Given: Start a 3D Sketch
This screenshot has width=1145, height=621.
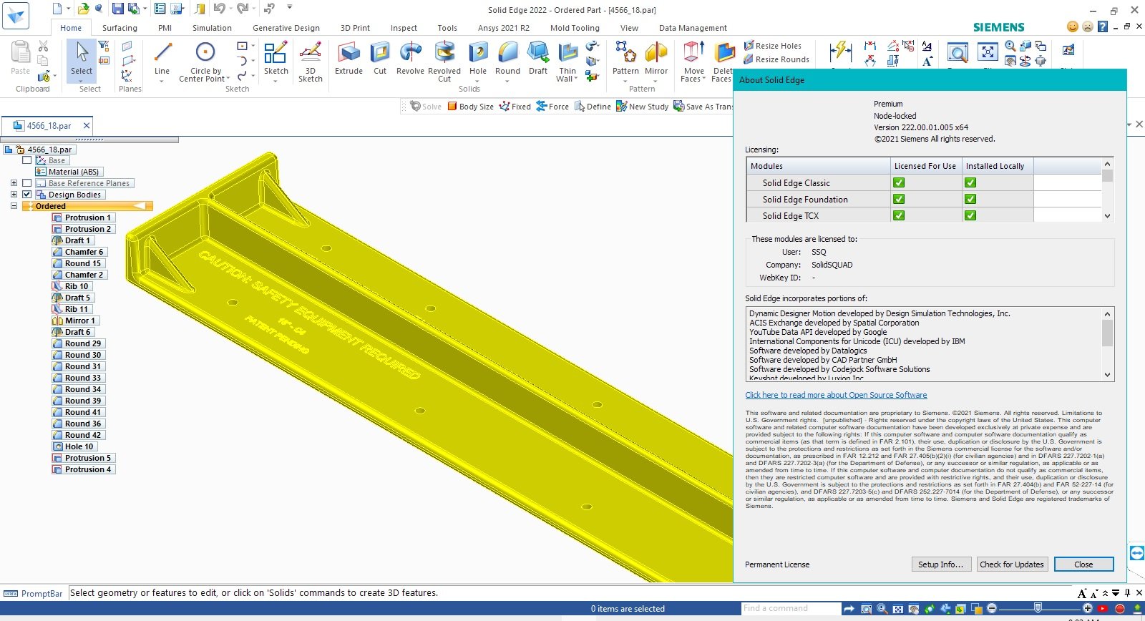Looking at the screenshot, I should coord(310,62).
